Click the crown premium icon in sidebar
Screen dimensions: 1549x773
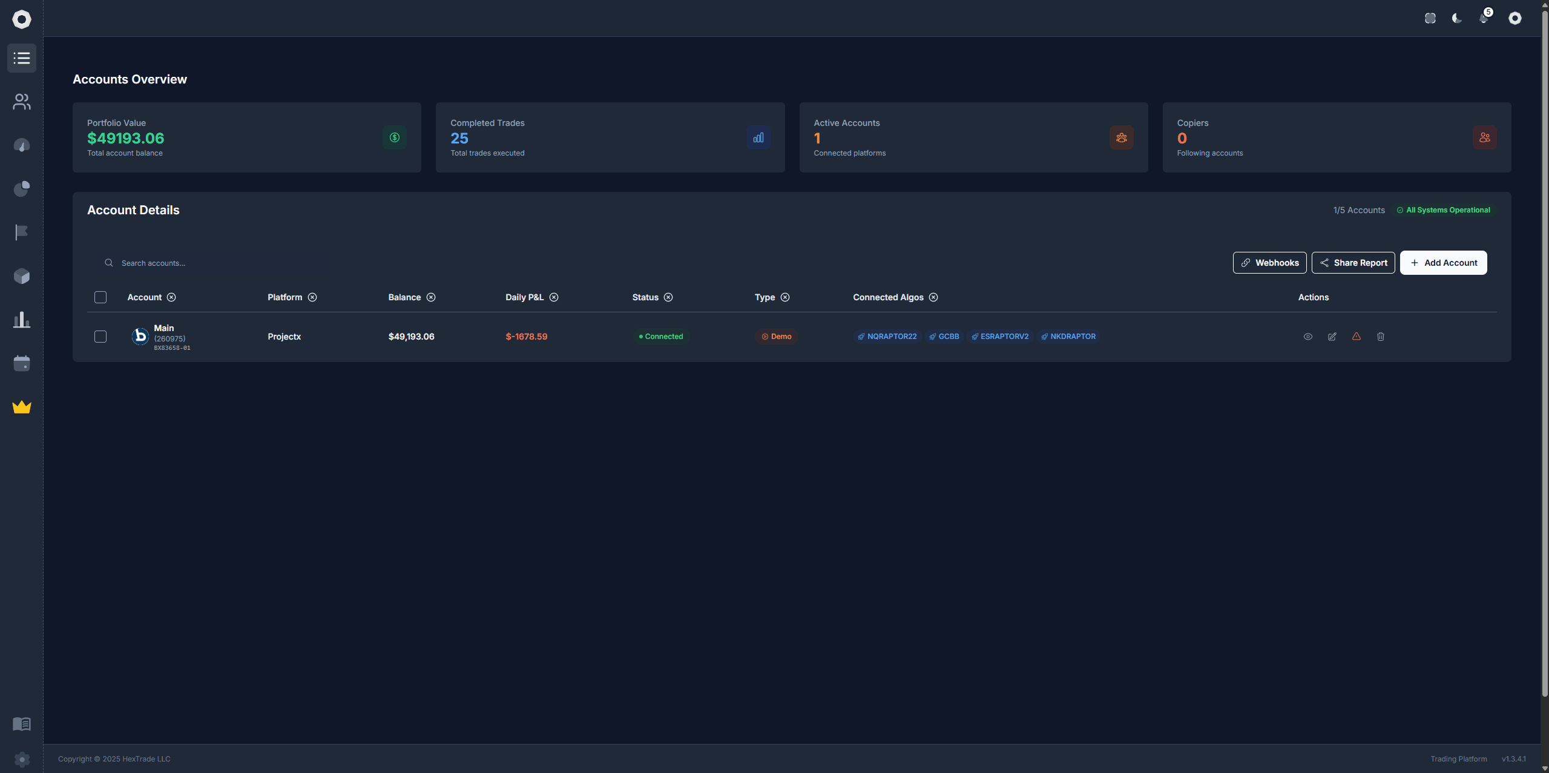point(22,407)
